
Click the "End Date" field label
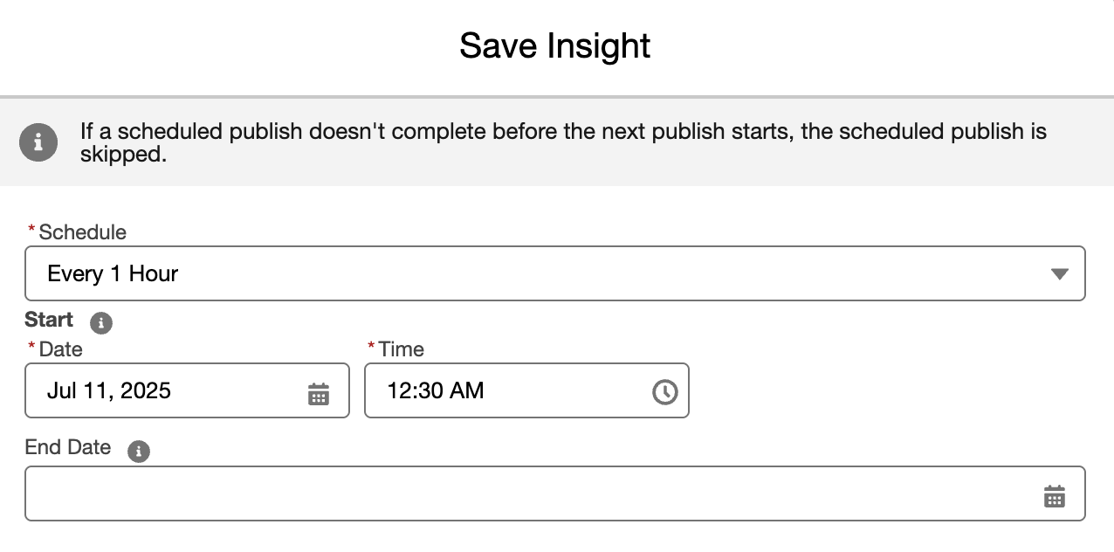click(68, 448)
